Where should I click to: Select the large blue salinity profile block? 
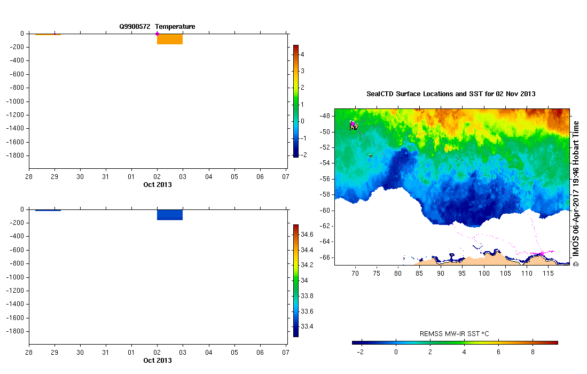(x=170, y=215)
